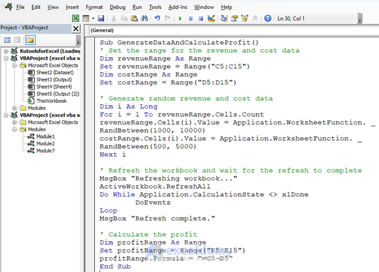379x272 pixels.
Task: Open the Window menu
Action: tap(204, 7)
